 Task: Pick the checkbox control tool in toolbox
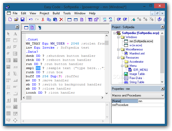15,47
